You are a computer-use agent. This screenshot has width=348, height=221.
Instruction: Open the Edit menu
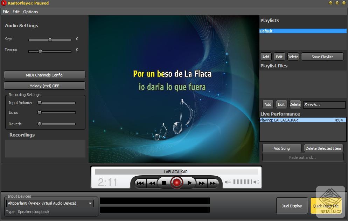pyautogui.click(x=16, y=12)
